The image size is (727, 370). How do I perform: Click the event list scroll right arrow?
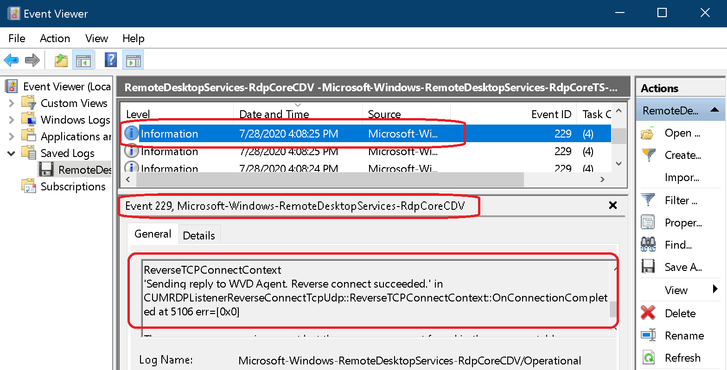tap(602, 180)
